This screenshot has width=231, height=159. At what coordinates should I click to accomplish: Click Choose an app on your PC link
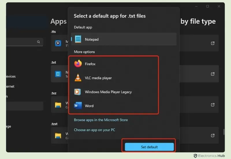click(x=94, y=130)
